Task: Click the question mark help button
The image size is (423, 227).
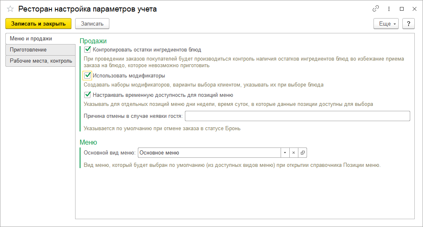Action: [408, 23]
